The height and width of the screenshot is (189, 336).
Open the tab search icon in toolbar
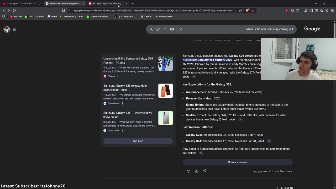click(297, 10)
